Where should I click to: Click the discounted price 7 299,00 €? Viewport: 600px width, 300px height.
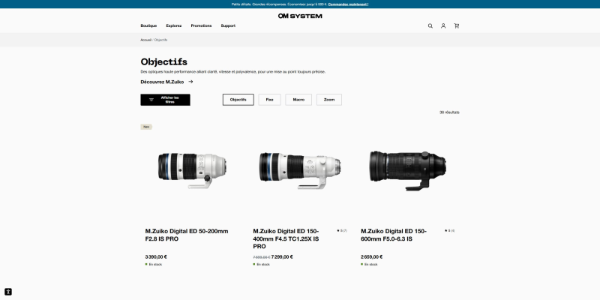(282, 257)
